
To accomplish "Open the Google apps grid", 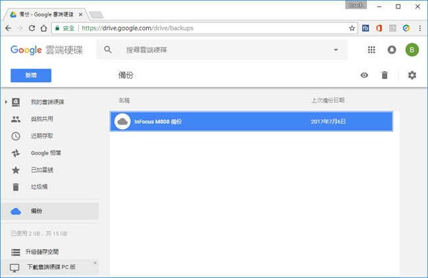I will click(371, 49).
